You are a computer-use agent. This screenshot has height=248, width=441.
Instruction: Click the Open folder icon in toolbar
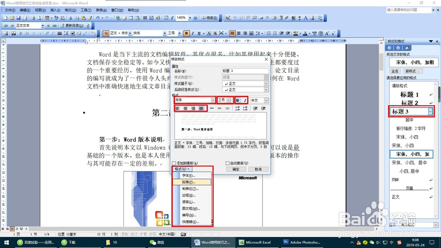pyautogui.click(x=12, y=18)
